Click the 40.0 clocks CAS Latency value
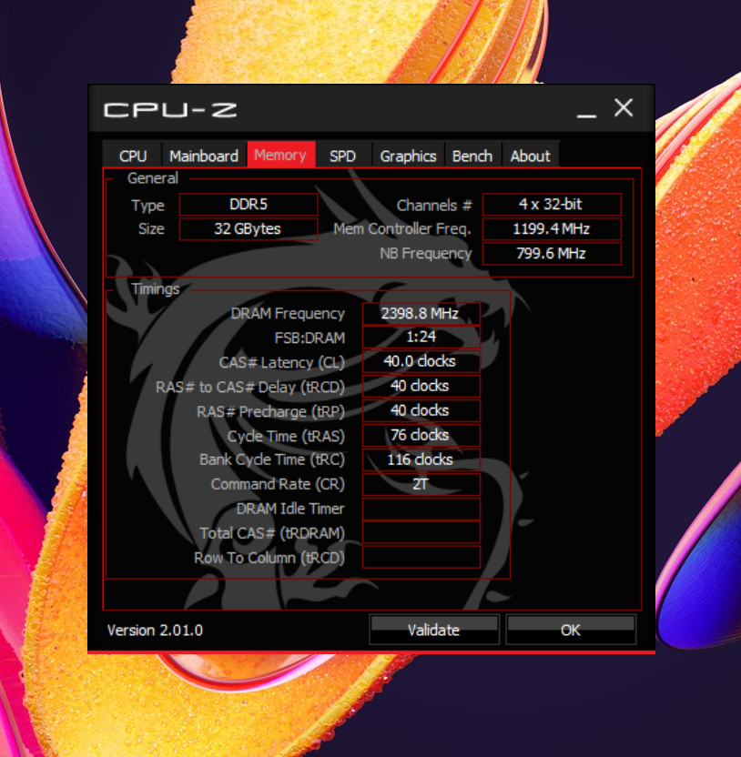The width and height of the screenshot is (741, 757). click(x=421, y=361)
